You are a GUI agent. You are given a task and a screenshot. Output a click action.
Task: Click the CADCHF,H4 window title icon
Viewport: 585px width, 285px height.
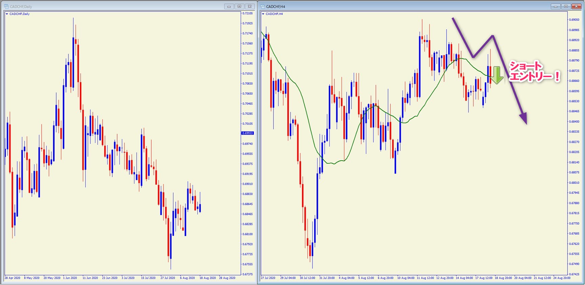(263, 6)
